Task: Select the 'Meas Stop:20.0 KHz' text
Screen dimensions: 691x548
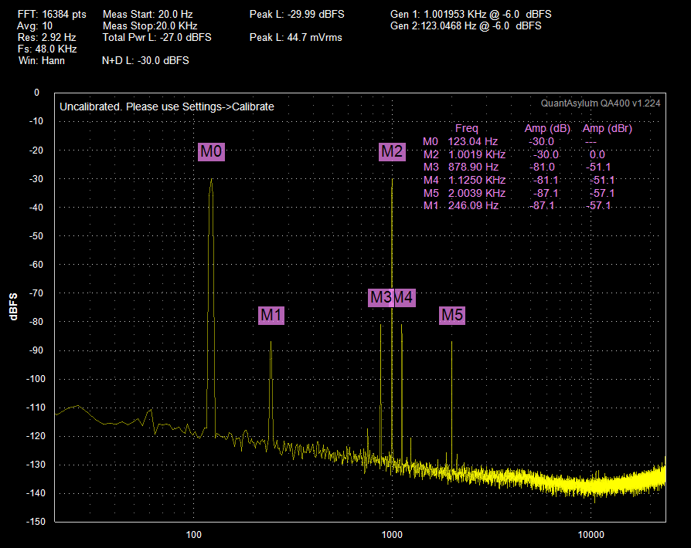Action: (150, 26)
